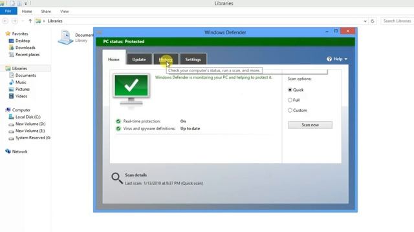
Task: Select the Custom scan option
Action: point(298,110)
